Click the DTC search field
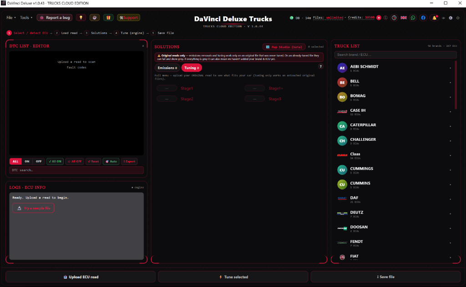This screenshot has width=466, height=287. point(76,170)
